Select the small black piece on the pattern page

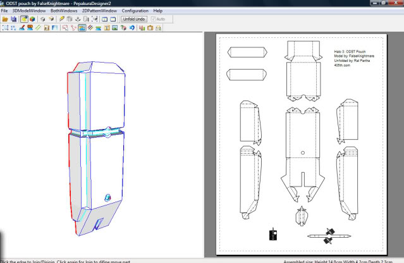[273, 234]
